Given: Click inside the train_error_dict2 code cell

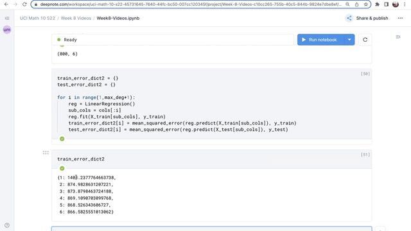Looking at the screenshot, I should (212, 159).
